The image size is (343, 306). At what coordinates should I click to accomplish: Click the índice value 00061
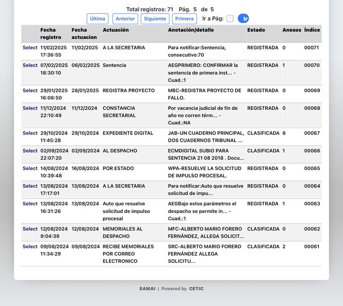312,247
